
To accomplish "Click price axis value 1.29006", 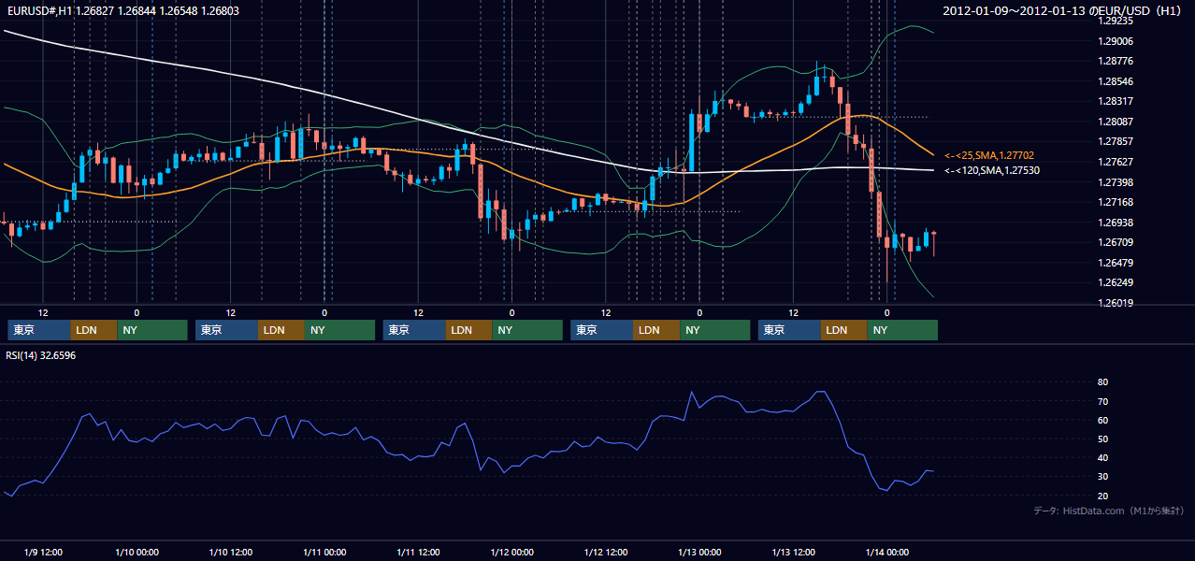I will tap(1116, 41).
